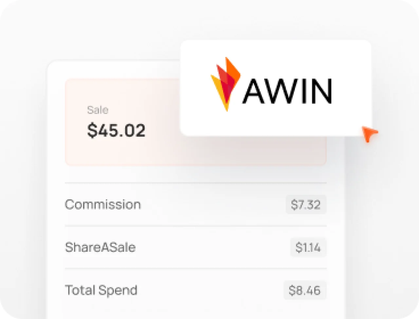Click the divider between ShareASale and Total Spend

pos(195,268)
